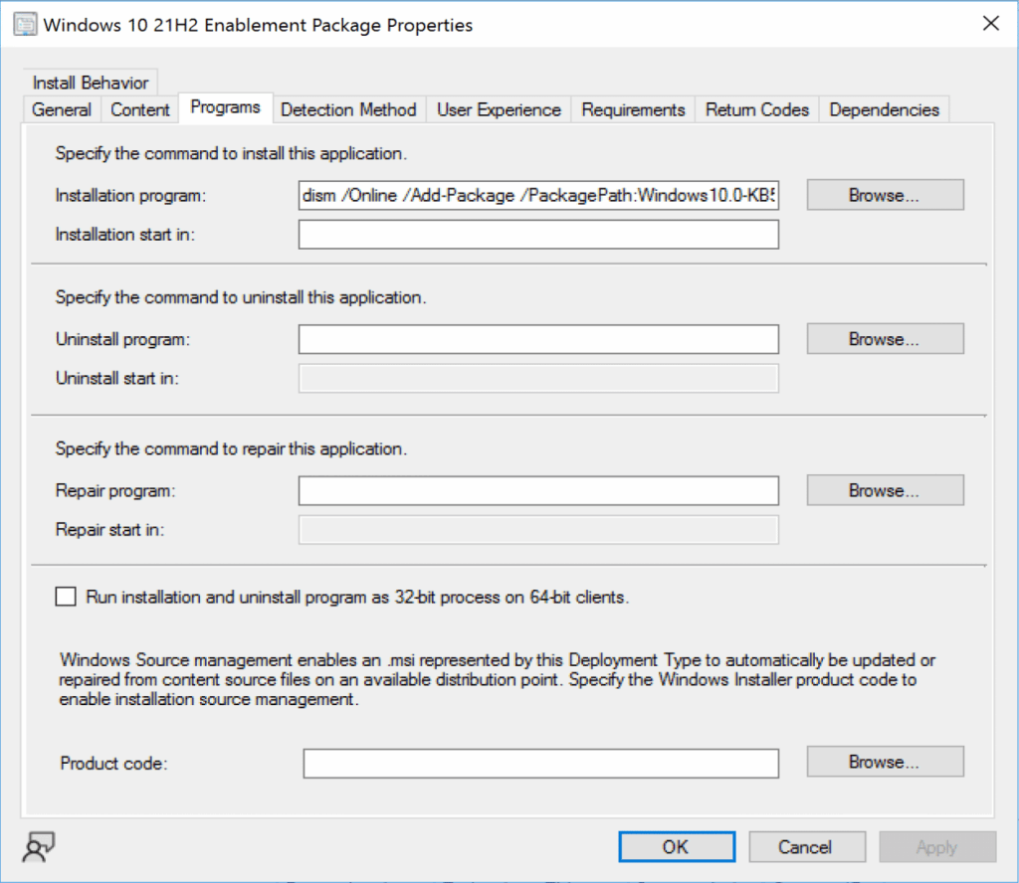
Task: Click Cancel to discard changes
Action: [807, 846]
